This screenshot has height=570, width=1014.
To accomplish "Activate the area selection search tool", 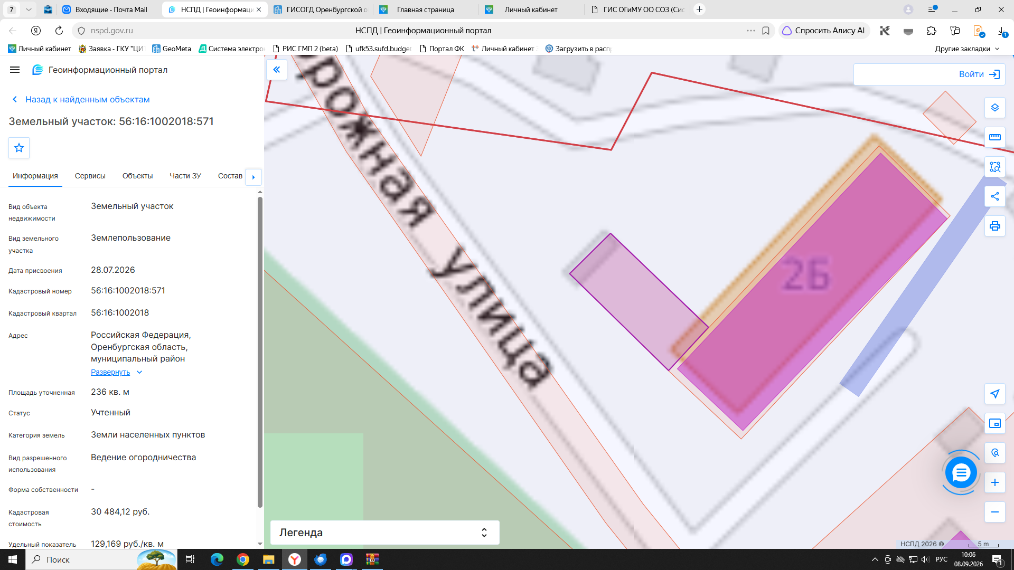I will (x=994, y=167).
